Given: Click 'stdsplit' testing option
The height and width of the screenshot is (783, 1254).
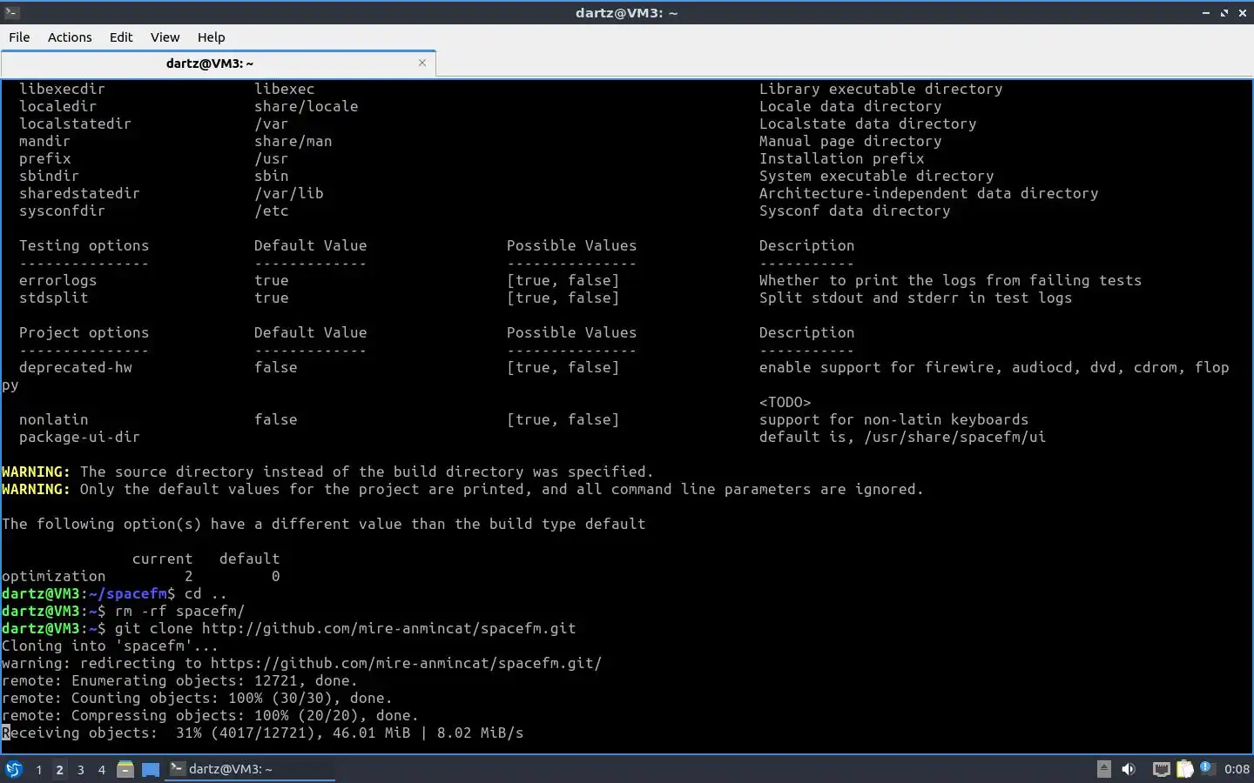Looking at the screenshot, I should [x=53, y=298].
